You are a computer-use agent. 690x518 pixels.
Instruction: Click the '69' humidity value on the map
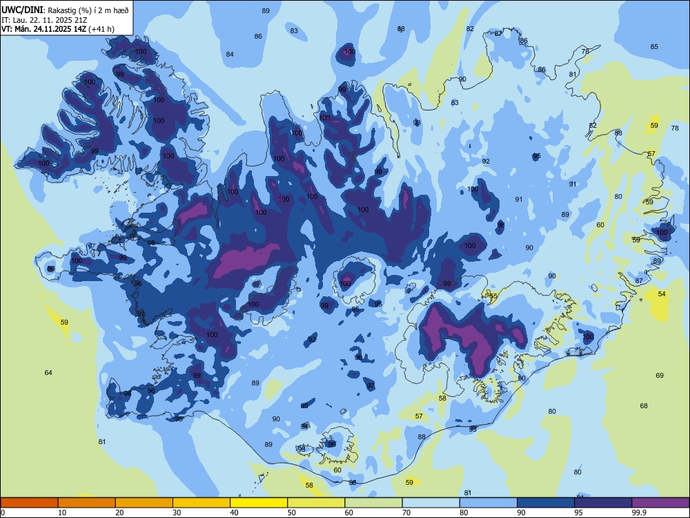pos(660,375)
